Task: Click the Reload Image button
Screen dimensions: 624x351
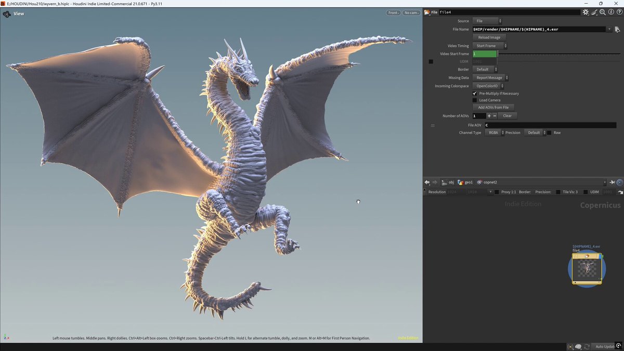Action: [x=489, y=37]
